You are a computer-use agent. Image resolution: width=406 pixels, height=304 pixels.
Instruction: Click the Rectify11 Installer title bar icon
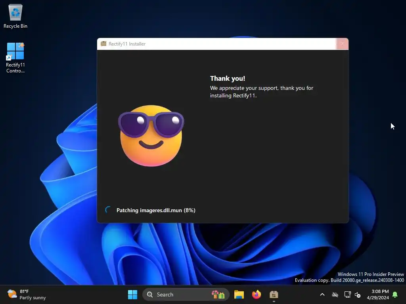[x=103, y=44]
